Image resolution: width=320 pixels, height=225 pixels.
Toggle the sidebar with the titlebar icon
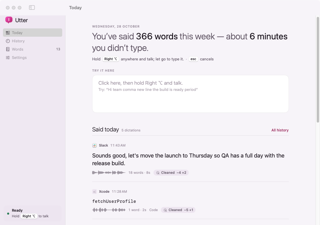pos(32,7)
